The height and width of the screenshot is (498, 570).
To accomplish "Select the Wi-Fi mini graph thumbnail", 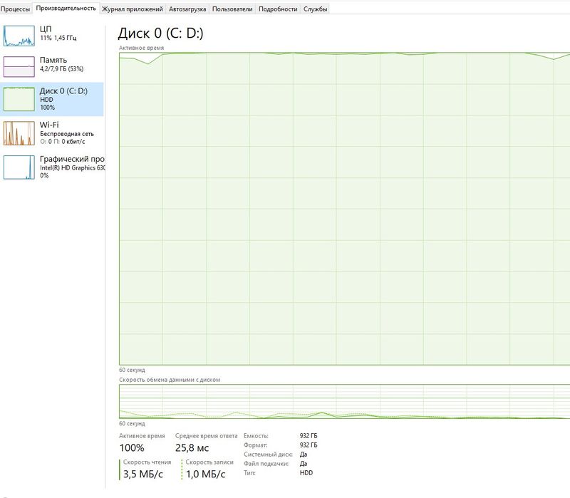I will tap(19, 133).
